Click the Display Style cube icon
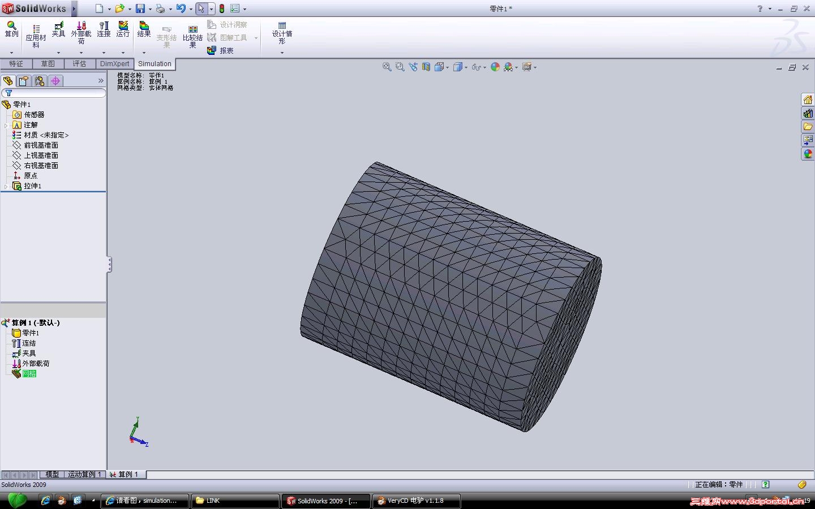815x509 pixels. click(458, 67)
